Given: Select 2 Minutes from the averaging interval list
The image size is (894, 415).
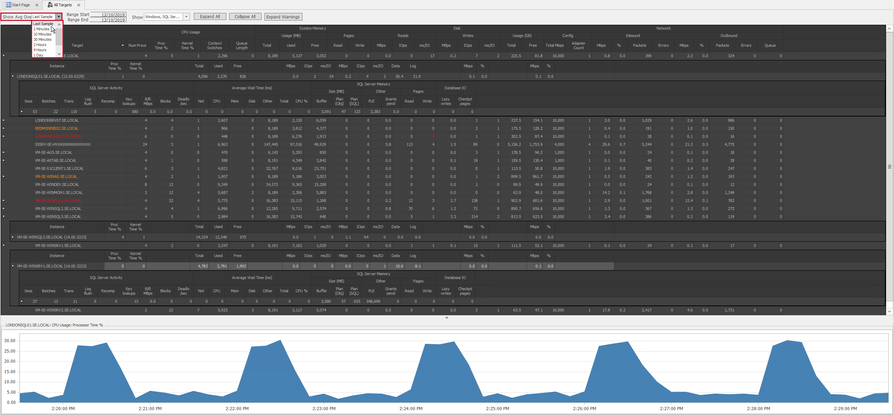Looking at the screenshot, I should pos(41,29).
